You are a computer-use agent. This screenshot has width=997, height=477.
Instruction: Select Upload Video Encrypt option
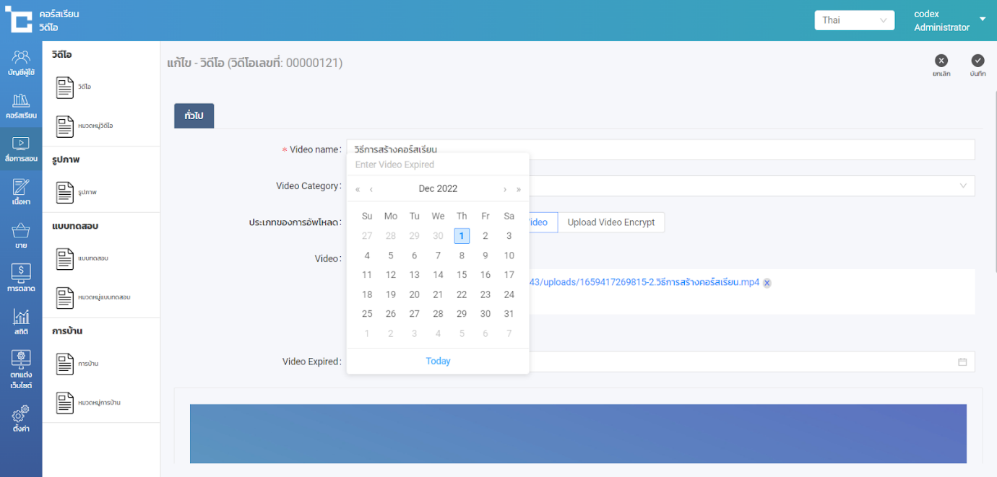(x=610, y=222)
